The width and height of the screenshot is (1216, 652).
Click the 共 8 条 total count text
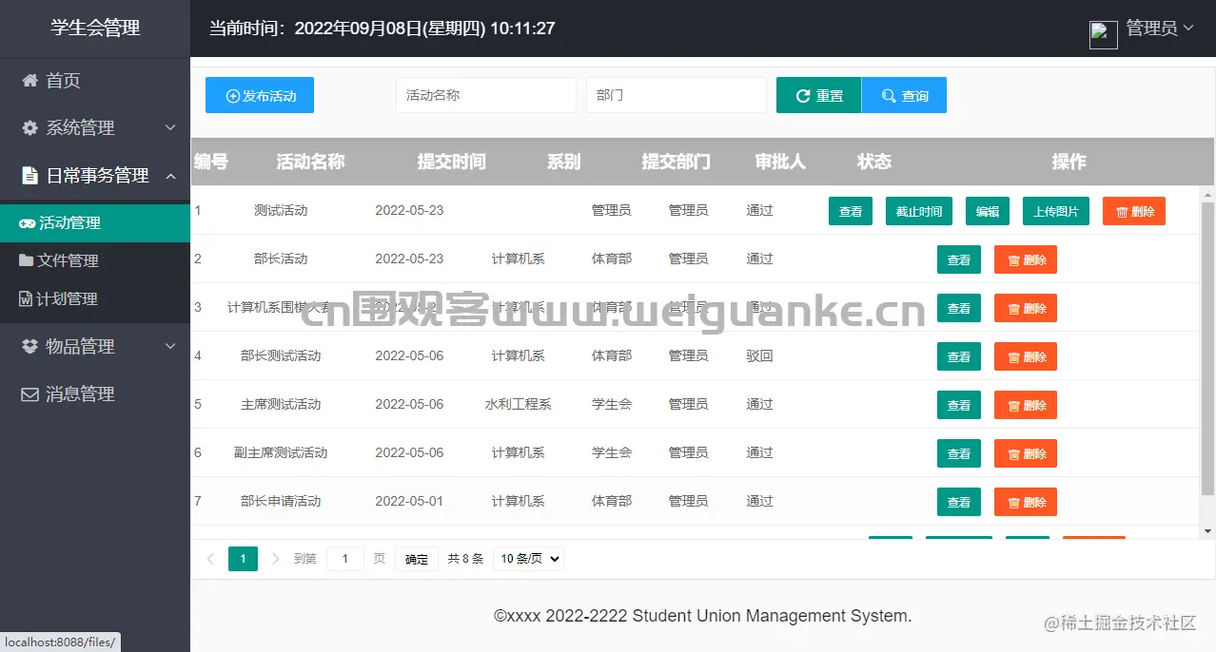[466, 559]
